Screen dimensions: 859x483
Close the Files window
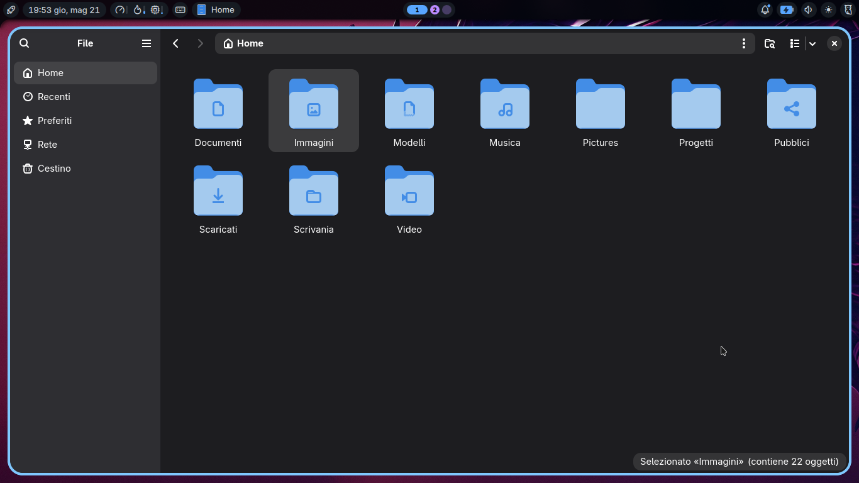tap(834, 43)
